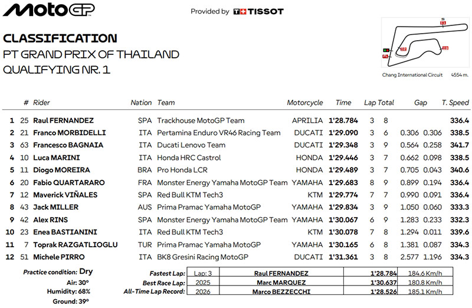The height and width of the screenshot is (308, 472).
Task: Open Trackhouse MotoGP Team entry
Action: click(200, 120)
